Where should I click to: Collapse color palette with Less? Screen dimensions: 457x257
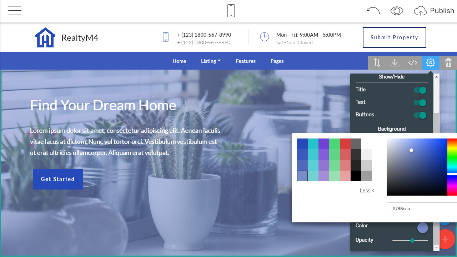click(x=367, y=191)
